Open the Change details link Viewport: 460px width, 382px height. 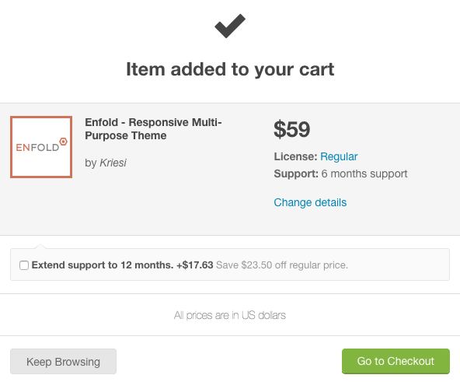point(310,202)
